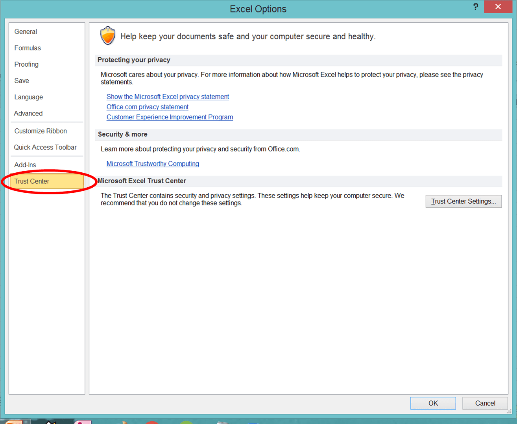Viewport: 517px width, 424px height.
Task: Select Quick Access Toolbar category
Action: coord(46,147)
